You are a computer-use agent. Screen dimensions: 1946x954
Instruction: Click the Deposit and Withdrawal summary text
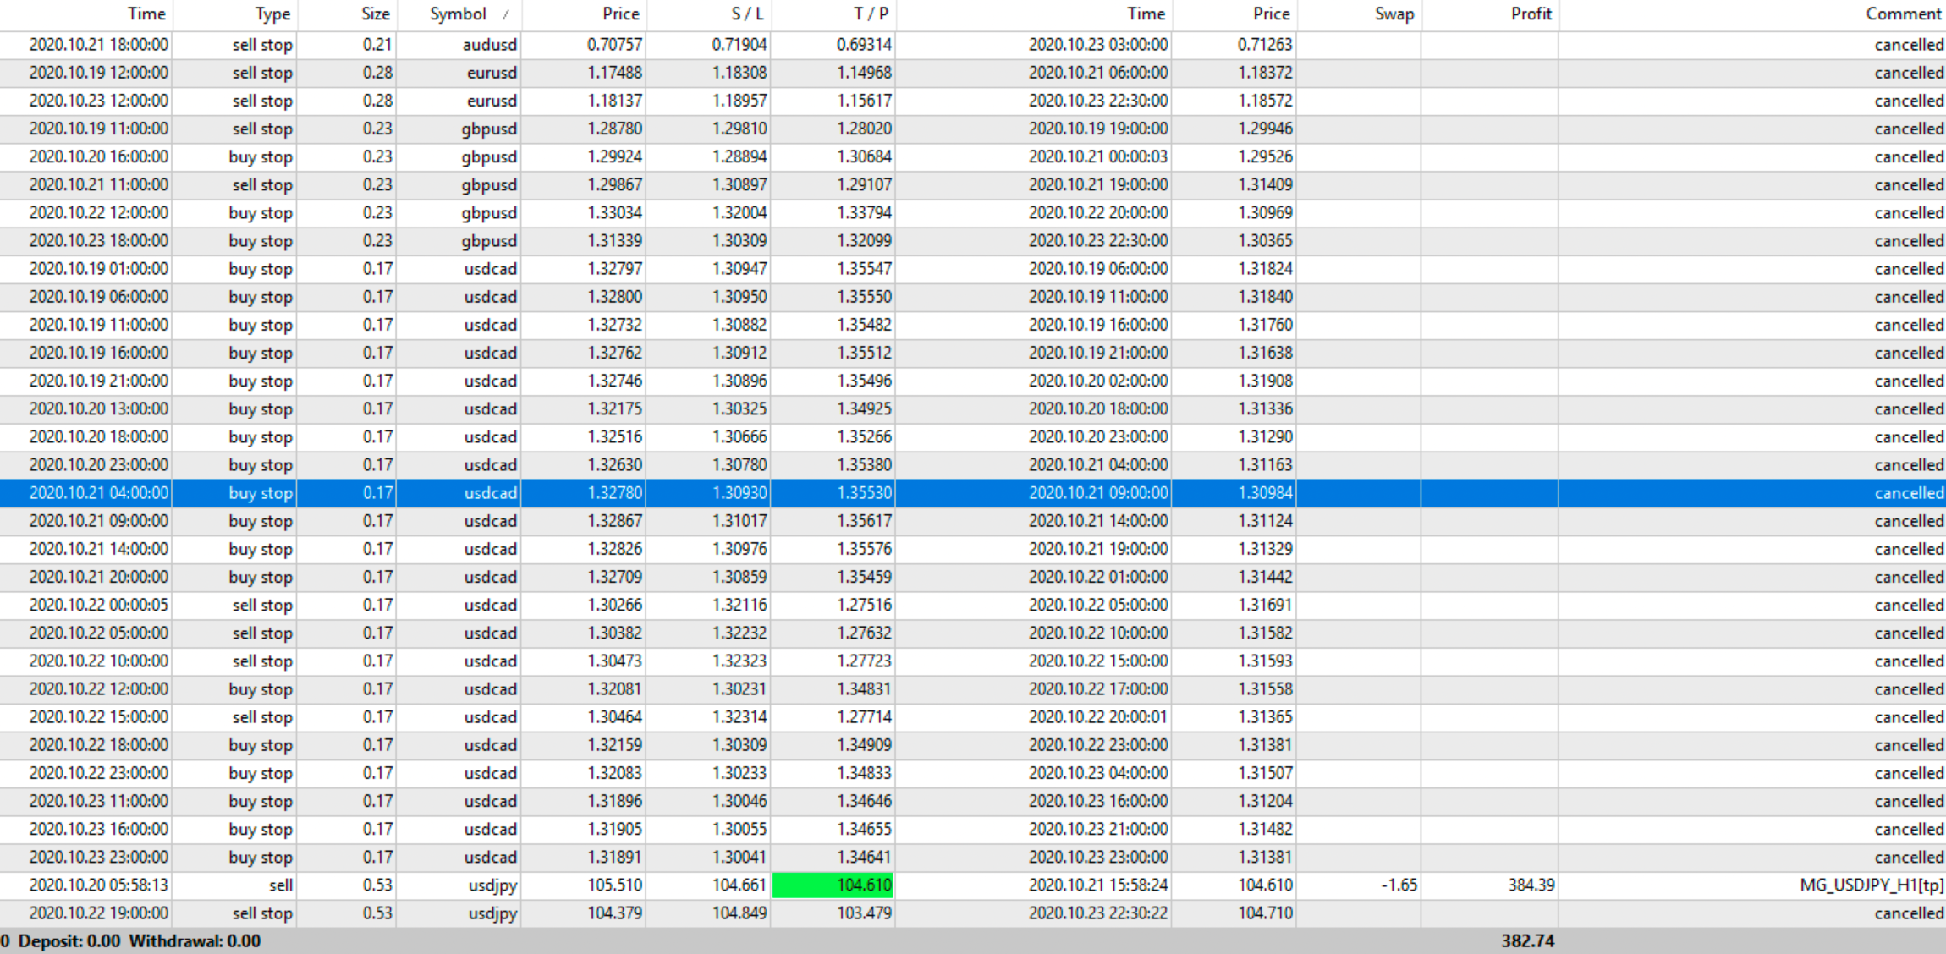(x=140, y=940)
